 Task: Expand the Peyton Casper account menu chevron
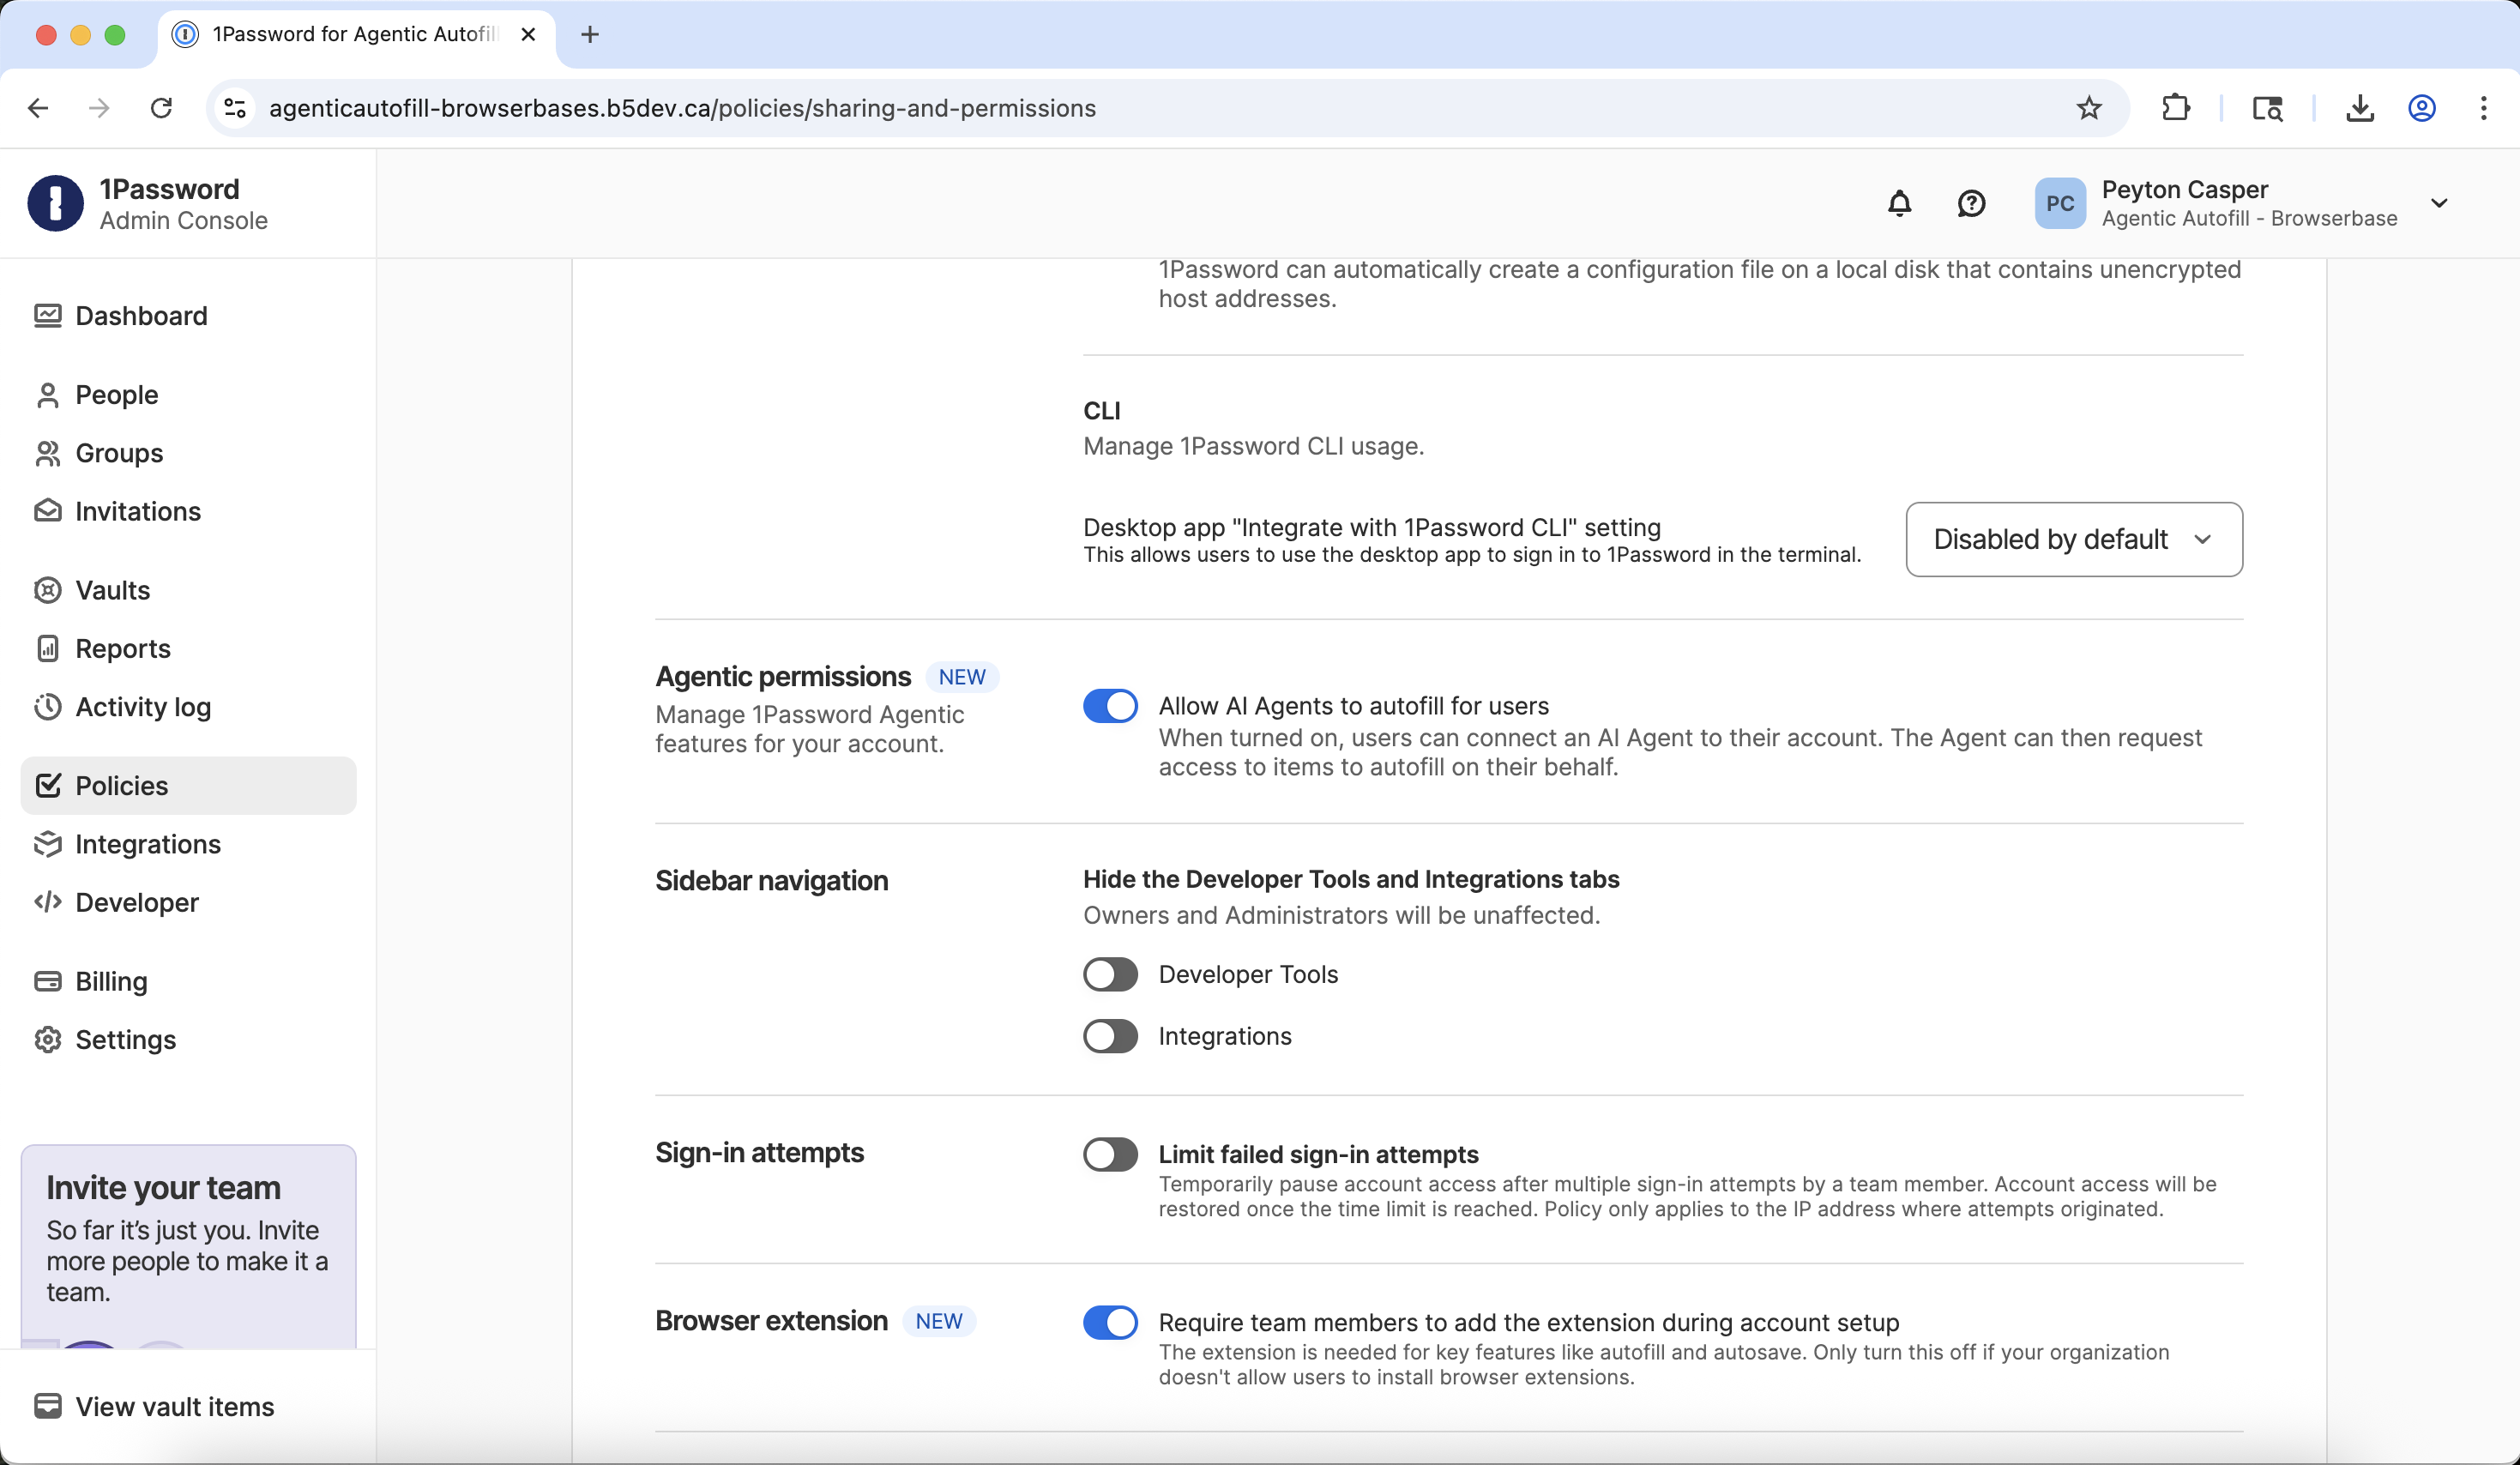[x=2439, y=204]
